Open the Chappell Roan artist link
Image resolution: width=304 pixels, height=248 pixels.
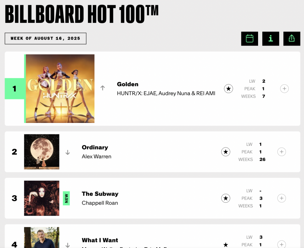(x=100, y=203)
